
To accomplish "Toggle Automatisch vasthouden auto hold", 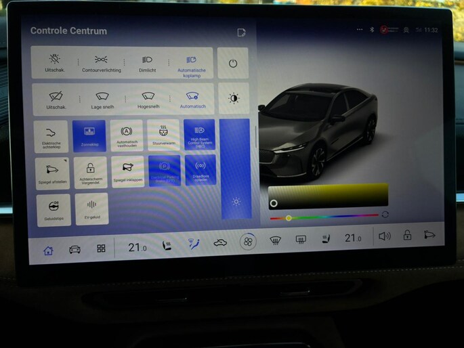I will pyautogui.click(x=126, y=135).
